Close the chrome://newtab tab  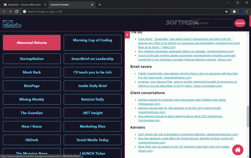pos(92,5)
